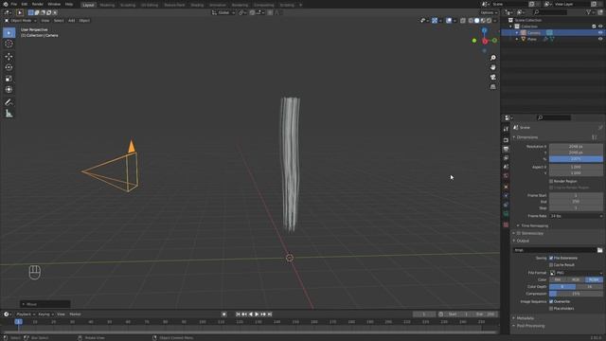Hide the Plane in the outliner
Viewport: 606px width, 341px height.
point(600,39)
